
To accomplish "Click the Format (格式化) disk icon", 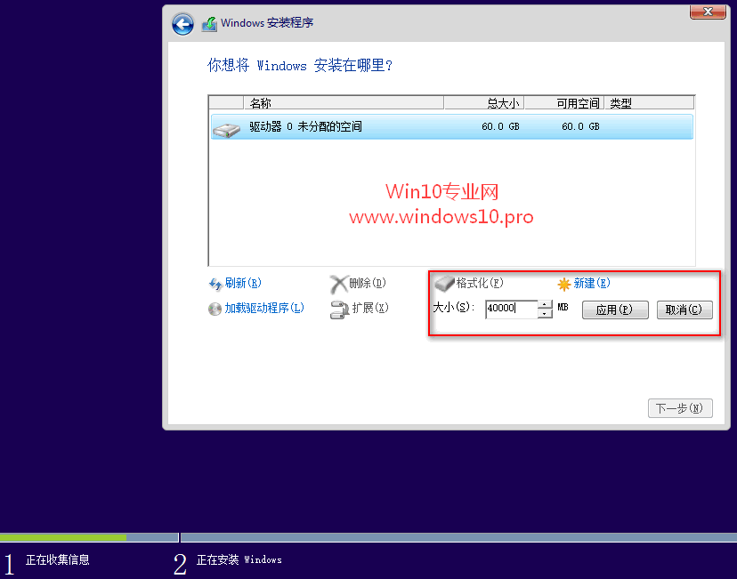I will pyautogui.click(x=447, y=283).
